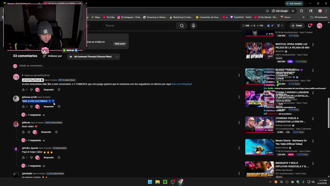330x186 pixels.
Task: Like the Pedro_Aponte comment
Action: 23,158
